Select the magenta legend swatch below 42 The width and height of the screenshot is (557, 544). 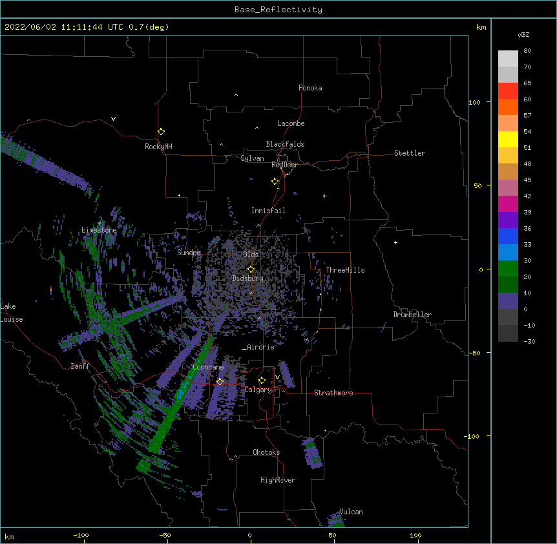[508, 204]
